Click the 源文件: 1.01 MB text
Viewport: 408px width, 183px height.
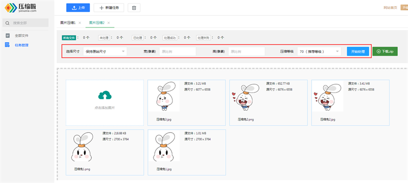pyautogui.click(x=195, y=133)
